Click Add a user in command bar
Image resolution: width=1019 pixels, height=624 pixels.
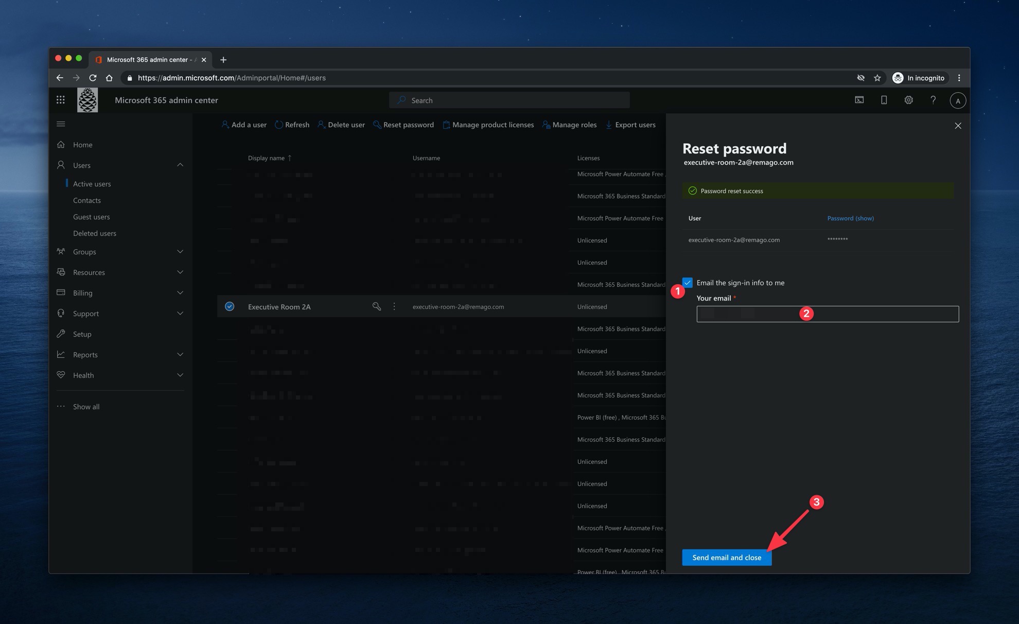tap(244, 125)
